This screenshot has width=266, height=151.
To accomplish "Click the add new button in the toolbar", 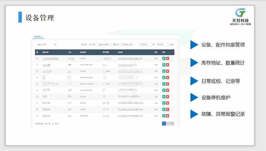I will click(x=84, y=45).
